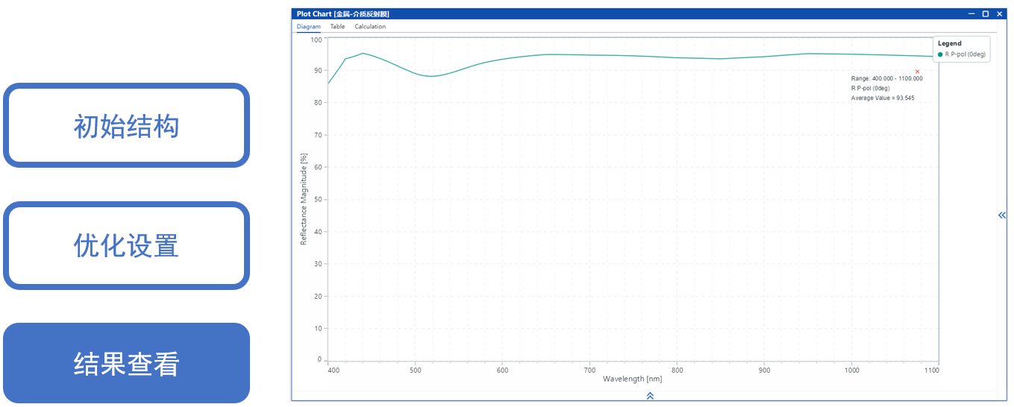This screenshot has width=1014, height=407.
Task: Maximize the Plot Chart window
Action: click(985, 13)
